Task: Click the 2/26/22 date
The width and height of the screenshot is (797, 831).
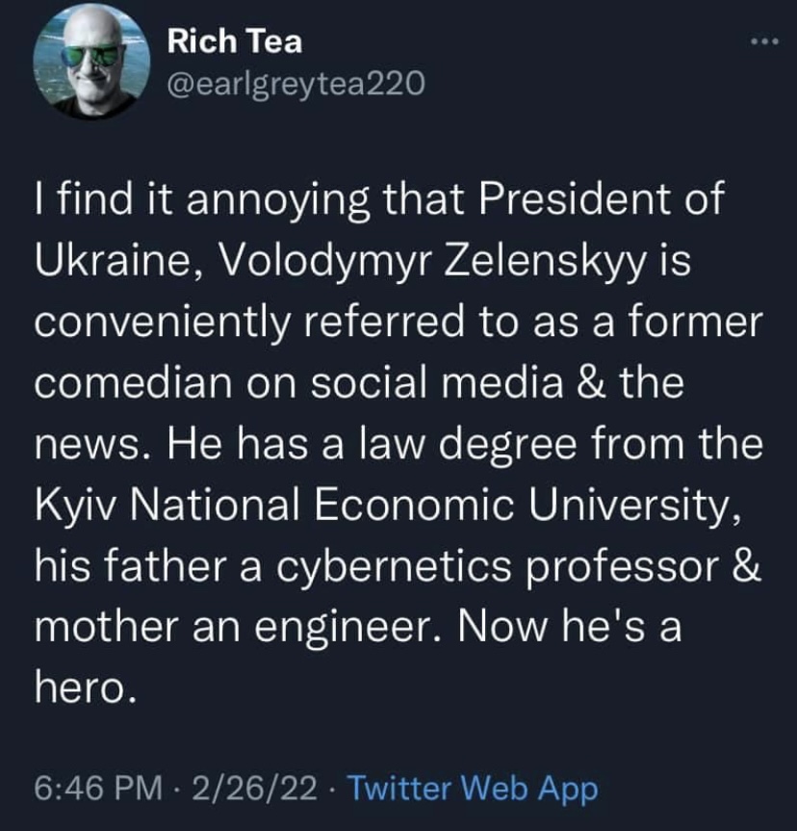Action: point(253,789)
